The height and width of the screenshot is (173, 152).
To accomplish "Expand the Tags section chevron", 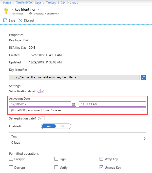I will click(x=145, y=139).
